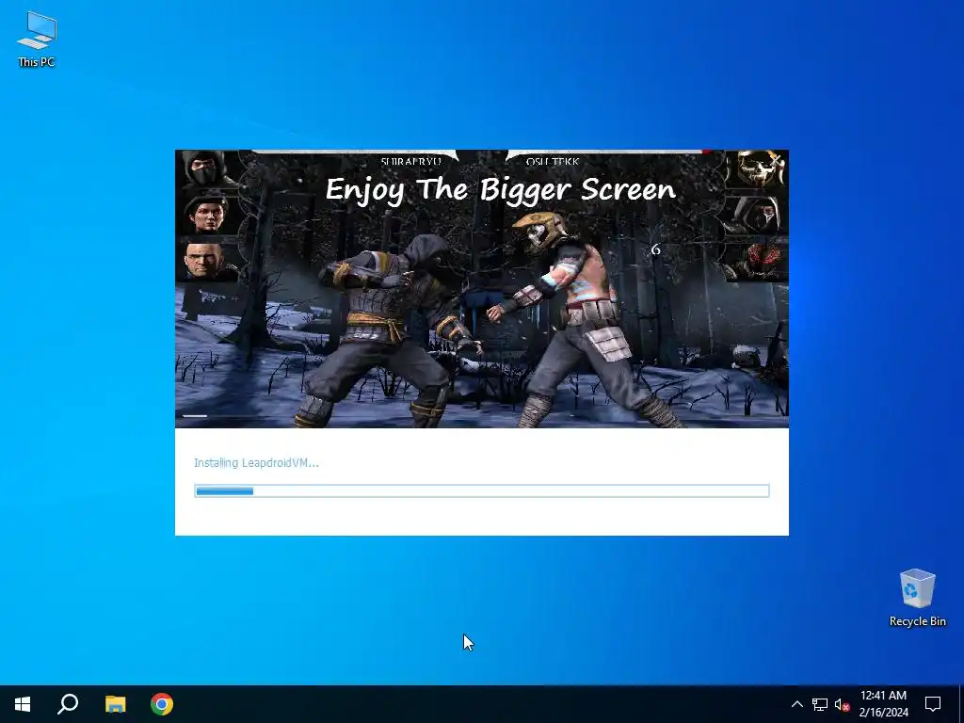Open the notification center icon
Image resolution: width=964 pixels, height=723 pixels.
pos(933,704)
